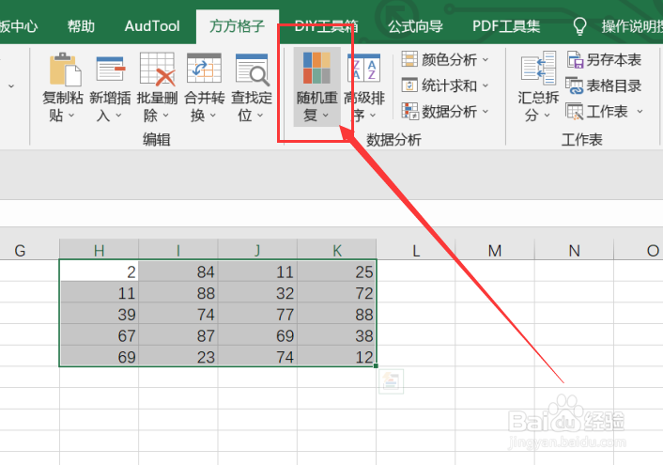Click cell containing 25
The image size is (663, 465).
coord(336,271)
